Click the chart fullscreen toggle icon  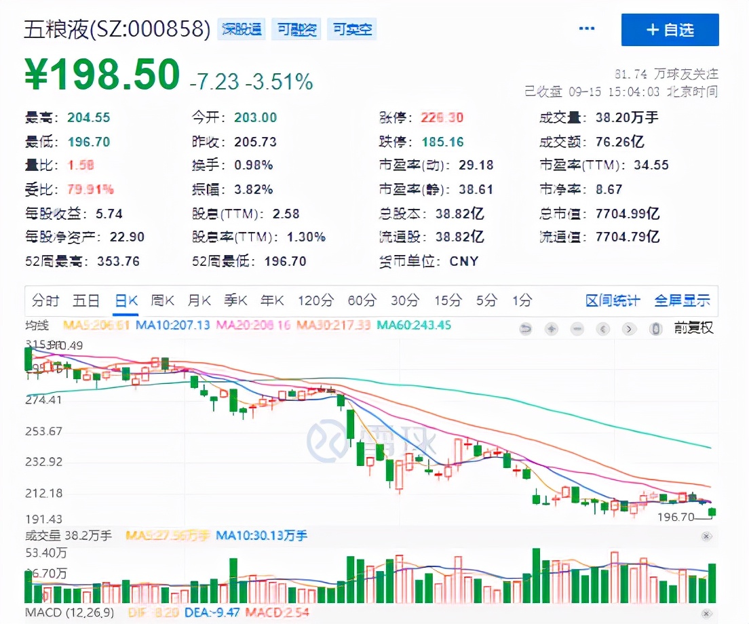tap(656, 328)
